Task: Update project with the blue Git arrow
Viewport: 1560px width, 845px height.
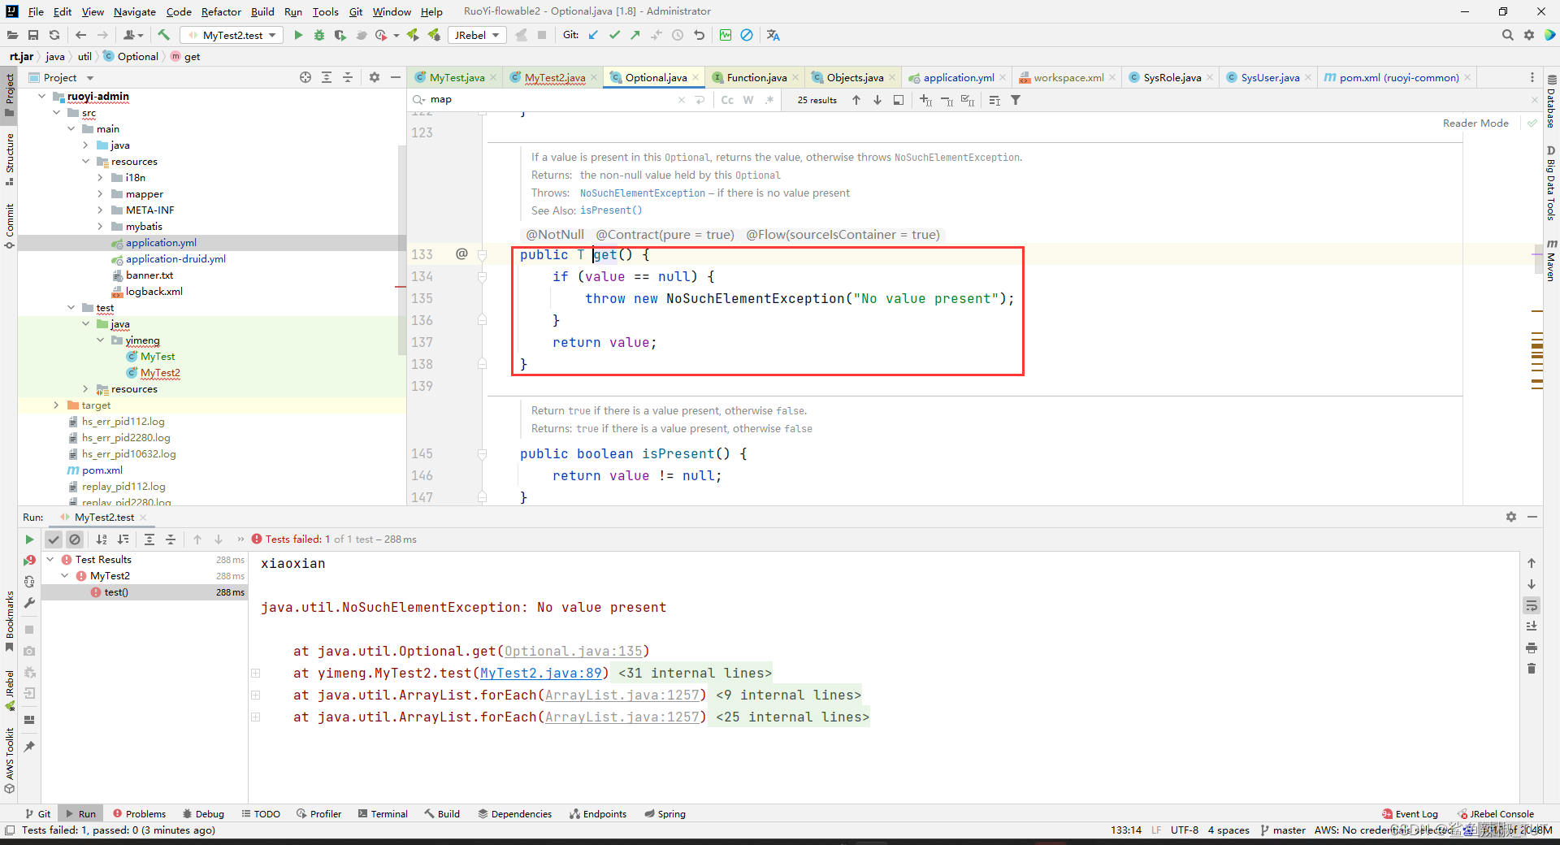Action: [x=593, y=35]
